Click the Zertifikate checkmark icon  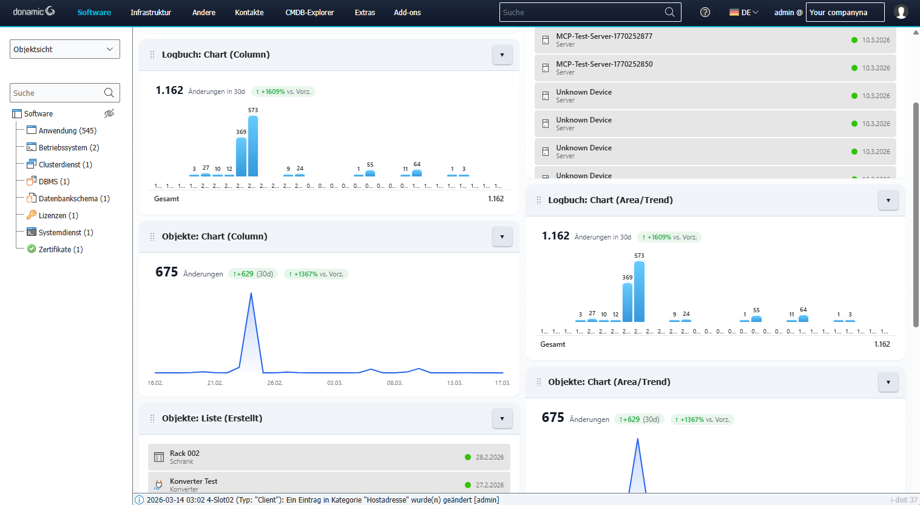30,249
